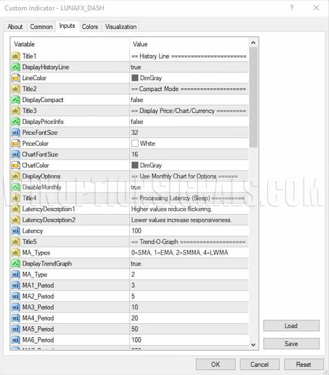This screenshot has width=329, height=375.
Task: Select the MA_Type value field
Action: pos(188,274)
